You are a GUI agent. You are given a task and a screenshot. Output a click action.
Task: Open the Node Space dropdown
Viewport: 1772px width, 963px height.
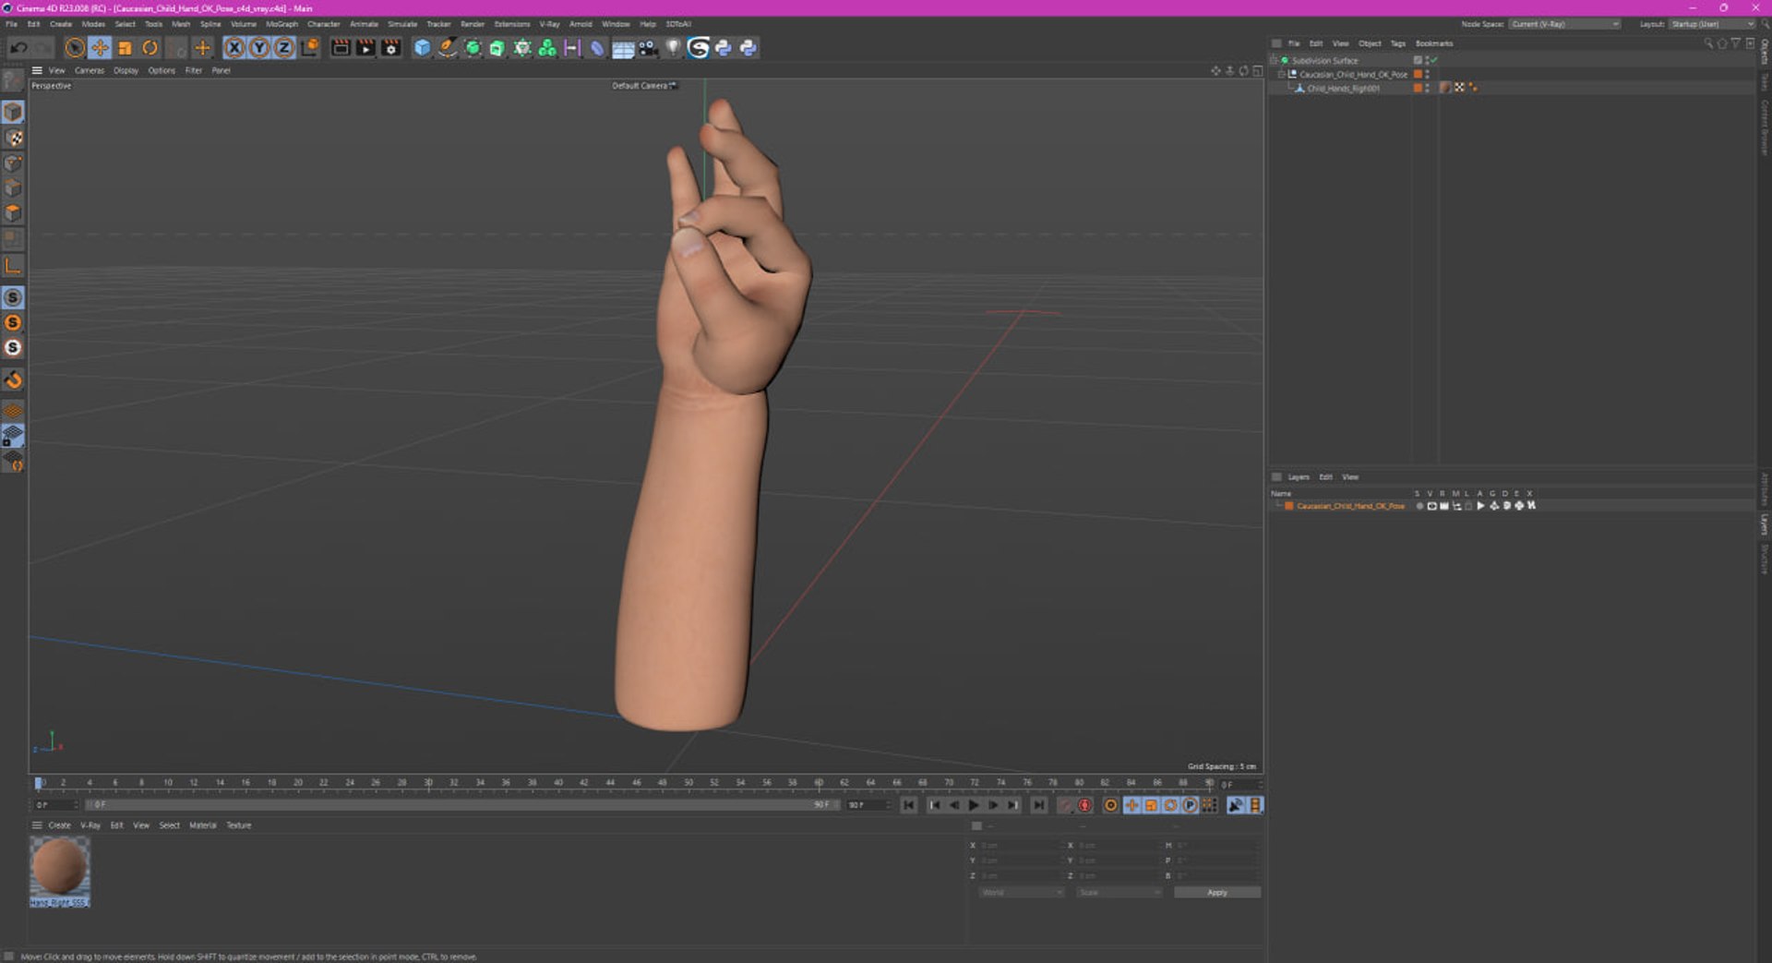click(1564, 24)
